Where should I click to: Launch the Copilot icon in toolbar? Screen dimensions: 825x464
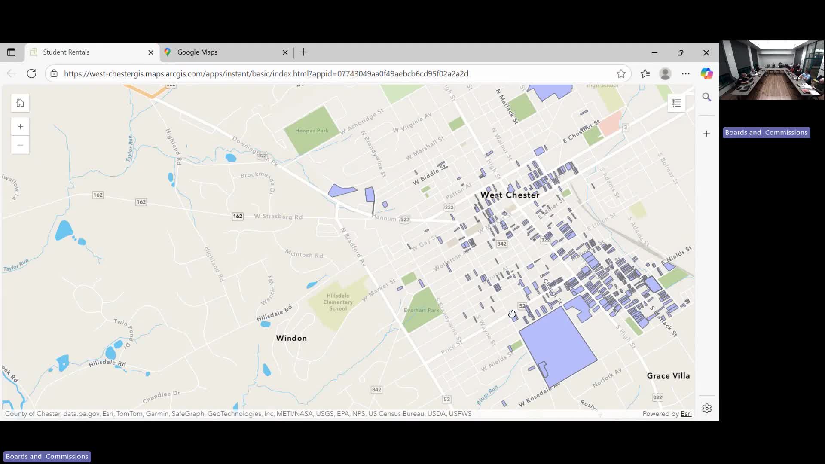[706, 74]
